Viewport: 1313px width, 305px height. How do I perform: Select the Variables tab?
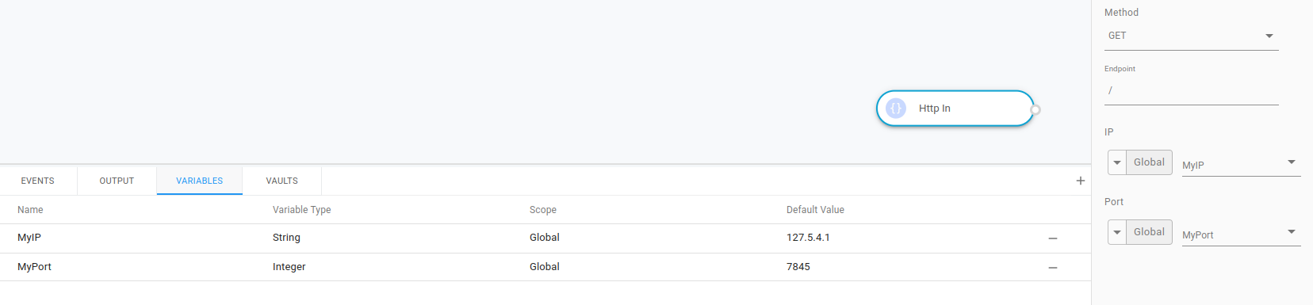[x=200, y=181]
